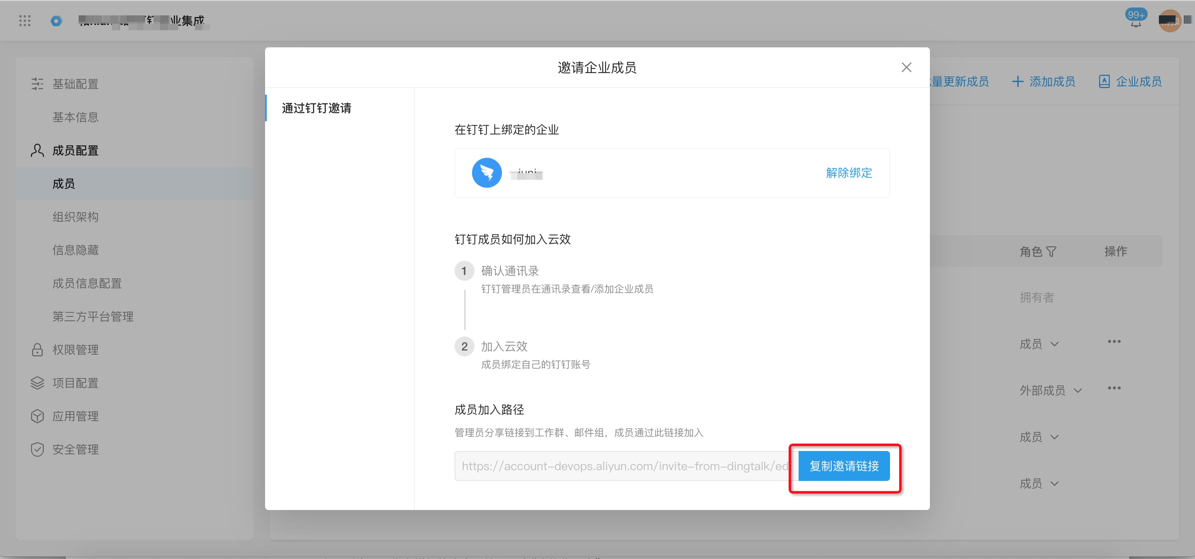Open more actions for first 成员 row
1195x559 pixels.
click(x=1114, y=342)
